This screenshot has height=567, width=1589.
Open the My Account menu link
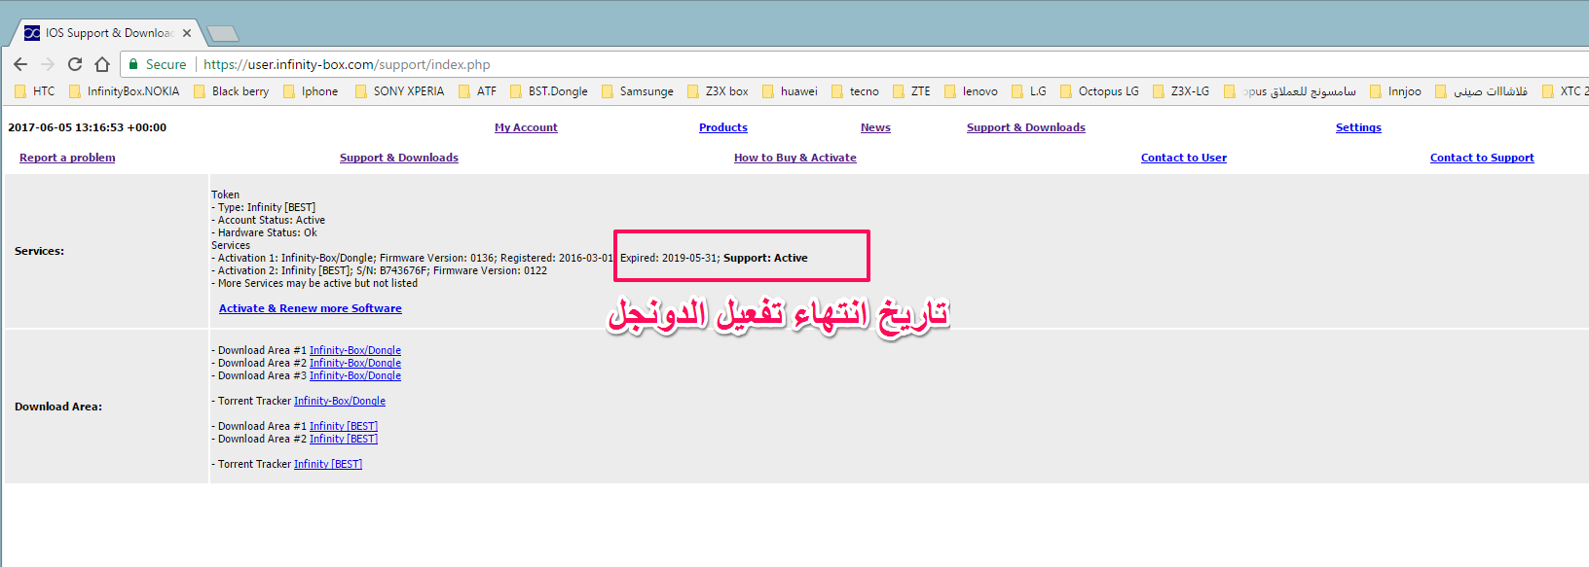point(526,127)
